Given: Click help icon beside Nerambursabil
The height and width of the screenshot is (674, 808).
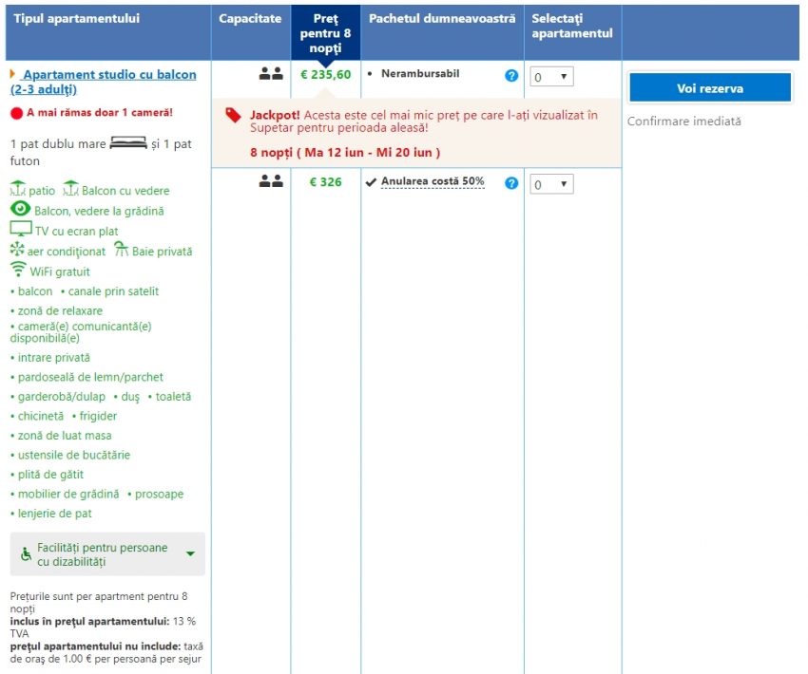Looking at the screenshot, I should point(511,76).
